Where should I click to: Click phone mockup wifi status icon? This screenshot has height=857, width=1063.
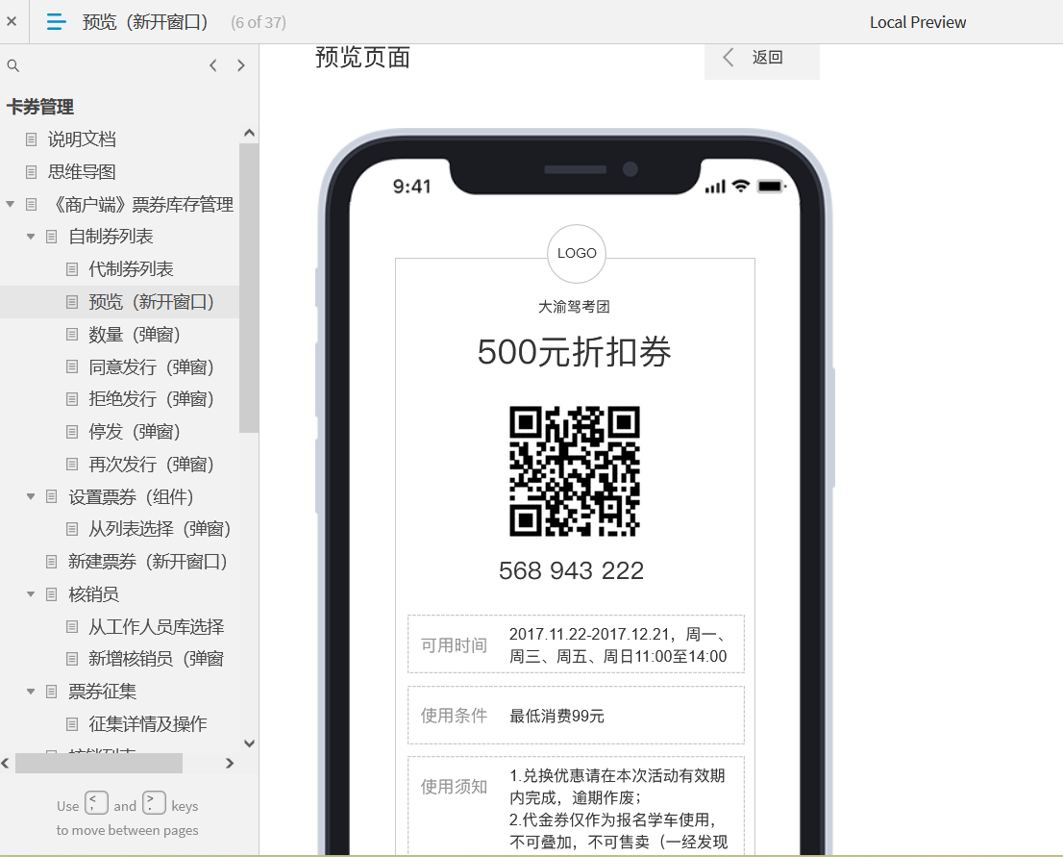(x=741, y=186)
